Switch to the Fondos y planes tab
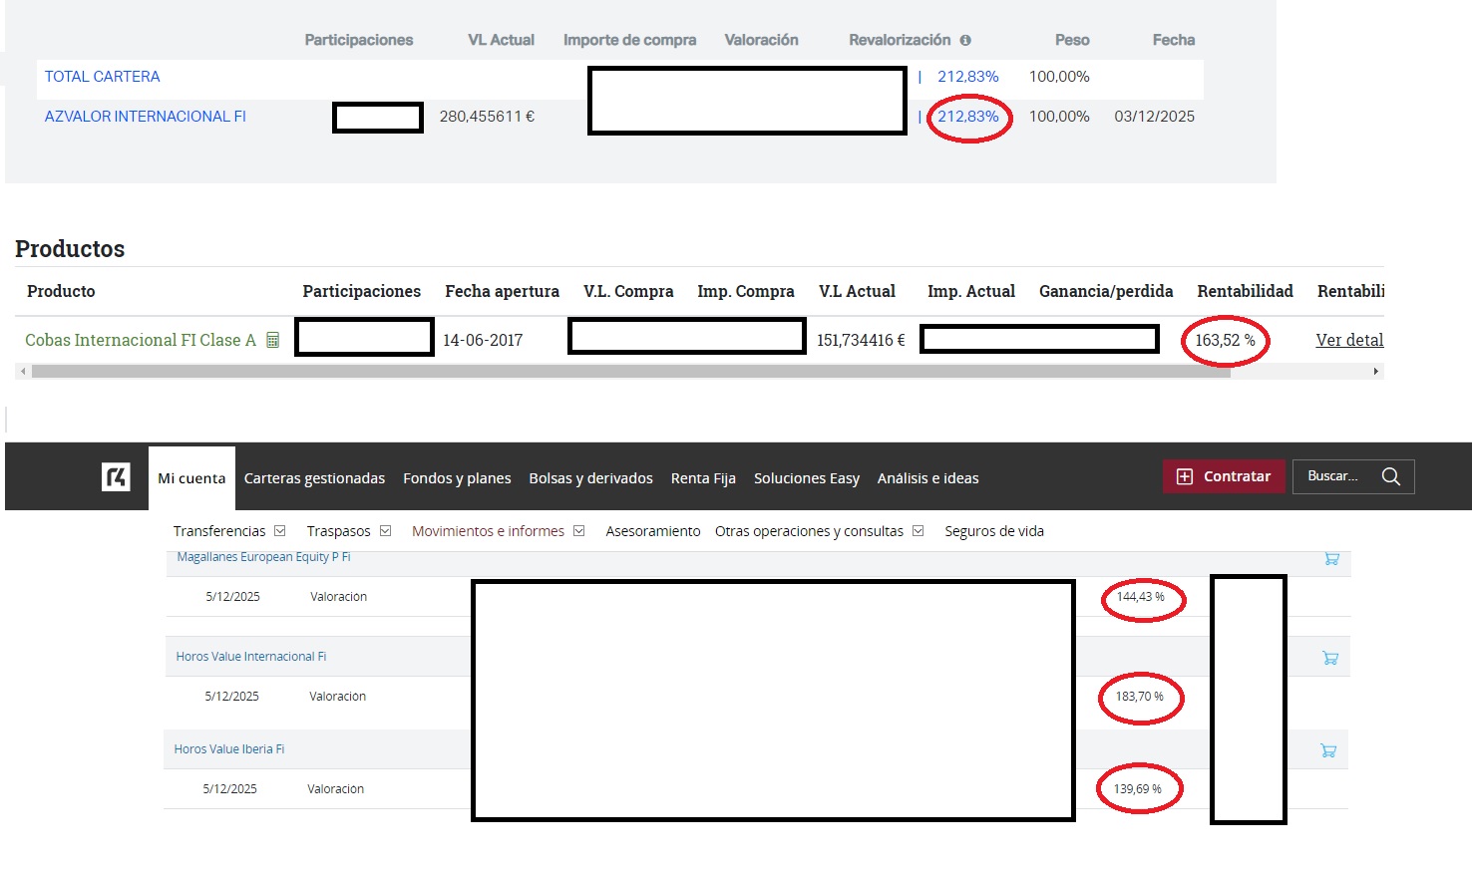The image size is (1472, 872). click(457, 478)
